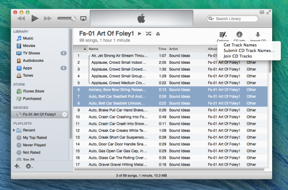Click the volume slider knob
This screenshot has height=190, width=288.
pyautogui.click(x=73, y=18)
